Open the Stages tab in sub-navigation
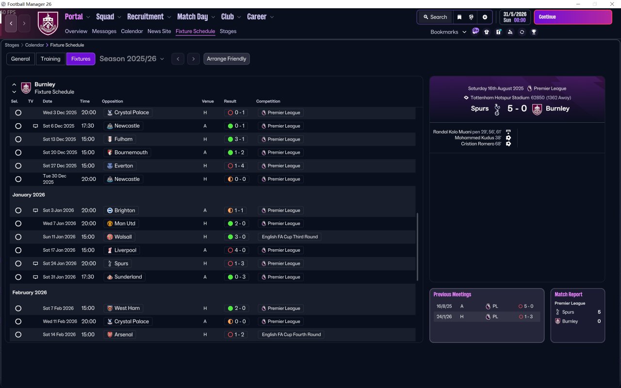The width and height of the screenshot is (621, 388). coord(228,31)
